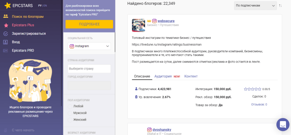This screenshot has height=135, width=291.
Task: Open the audience country selector
Action: point(89,68)
